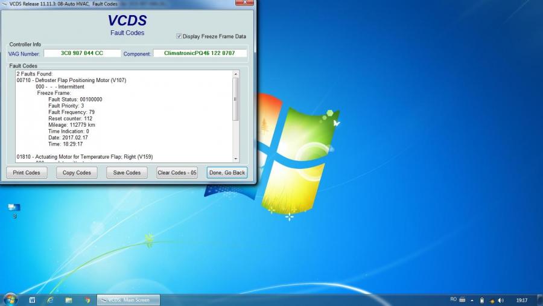Click Done, Go Back button
Viewport: 543px width, 306px height.
tap(227, 173)
